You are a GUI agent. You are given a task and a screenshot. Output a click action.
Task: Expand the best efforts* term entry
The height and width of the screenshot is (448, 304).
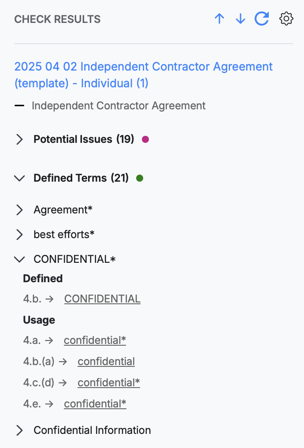tap(19, 235)
